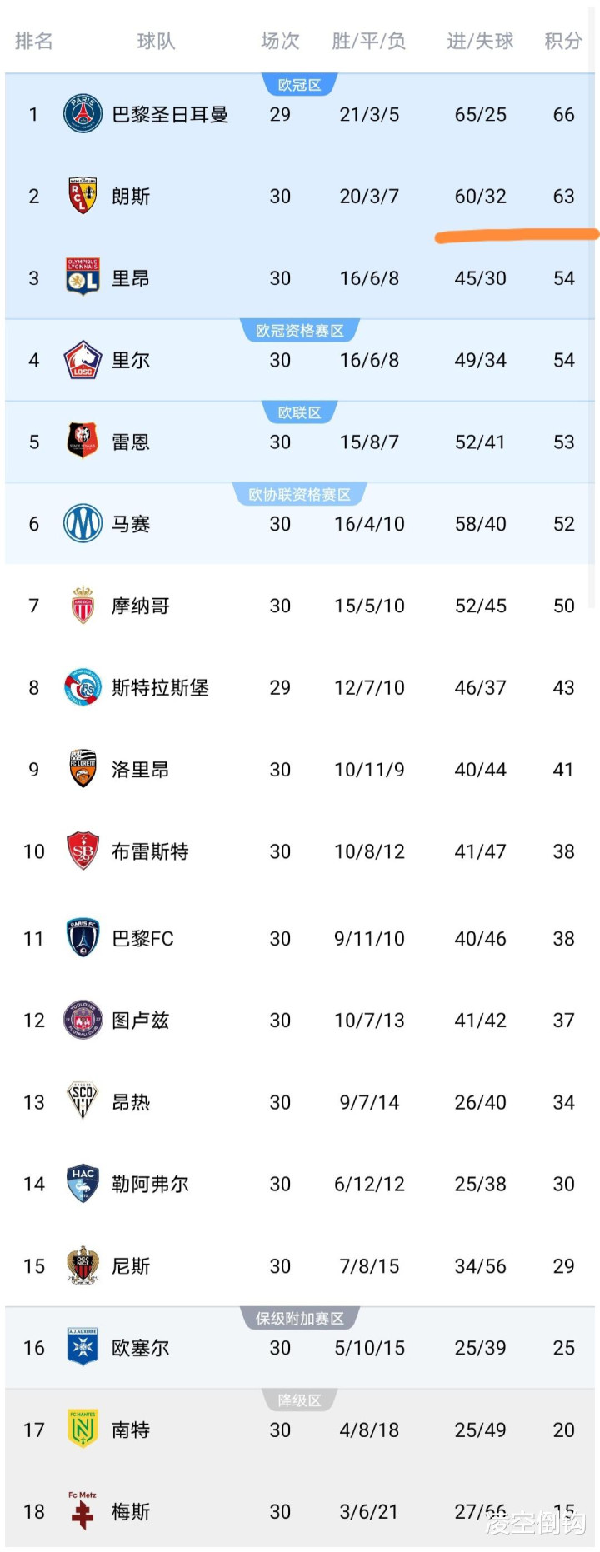Click the 降级区 relegation zone label
Image resolution: width=600 pixels, height=1552 pixels.
tap(299, 1400)
